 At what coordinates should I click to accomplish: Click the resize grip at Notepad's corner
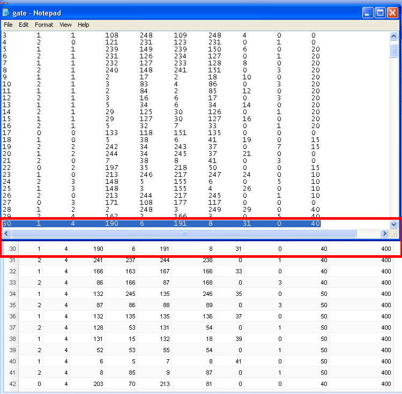[394, 234]
